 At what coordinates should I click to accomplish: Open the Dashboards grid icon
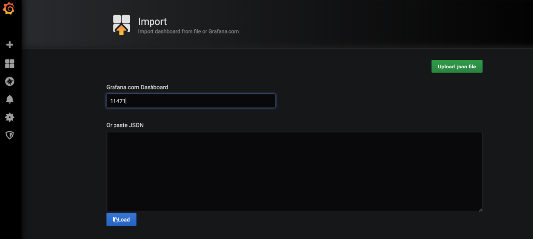[10, 64]
